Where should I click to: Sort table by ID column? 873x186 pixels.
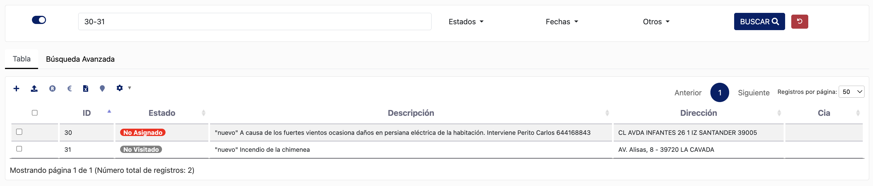(87, 113)
